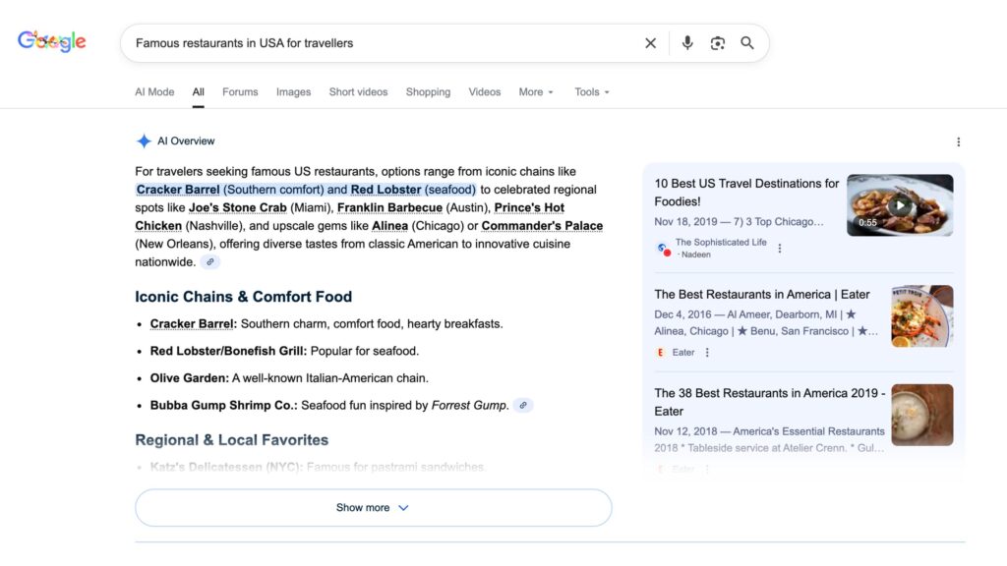Start voice search with microphone icon

tap(687, 43)
